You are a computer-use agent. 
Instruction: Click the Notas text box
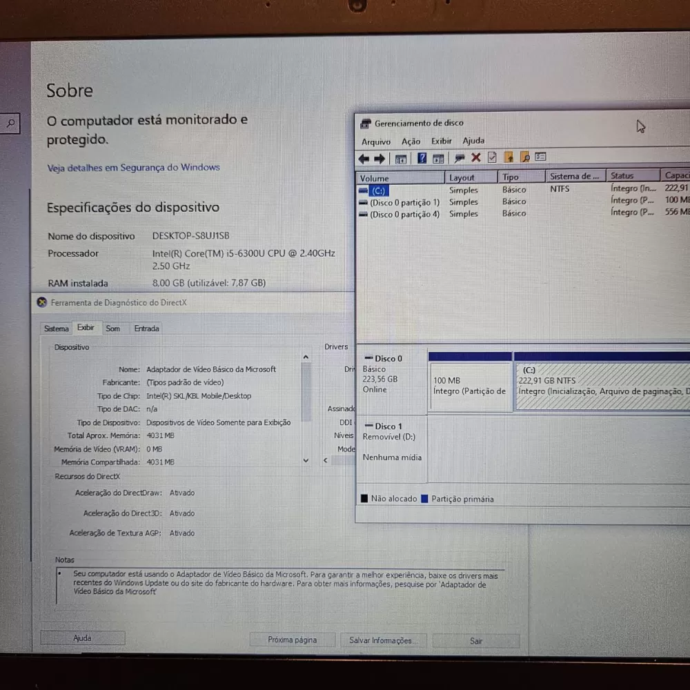point(281,586)
